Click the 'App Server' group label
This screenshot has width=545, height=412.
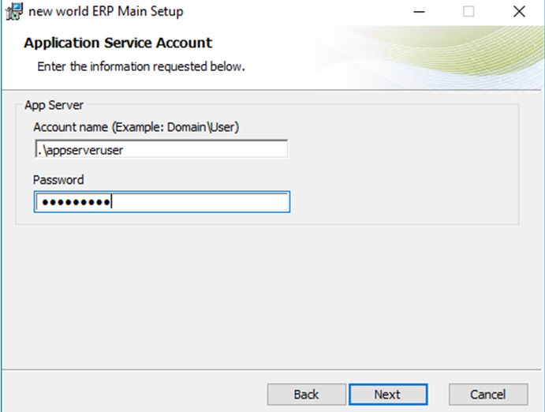[x=54, y=105]
